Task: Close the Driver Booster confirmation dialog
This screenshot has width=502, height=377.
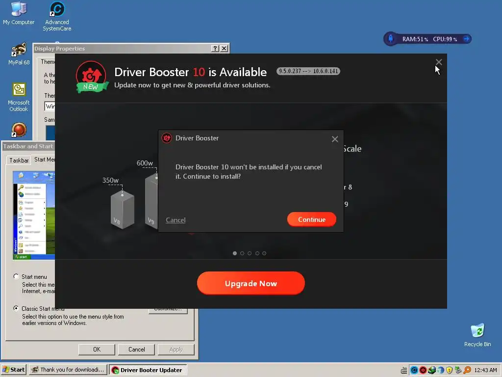Action: click(x=335, y=139)
